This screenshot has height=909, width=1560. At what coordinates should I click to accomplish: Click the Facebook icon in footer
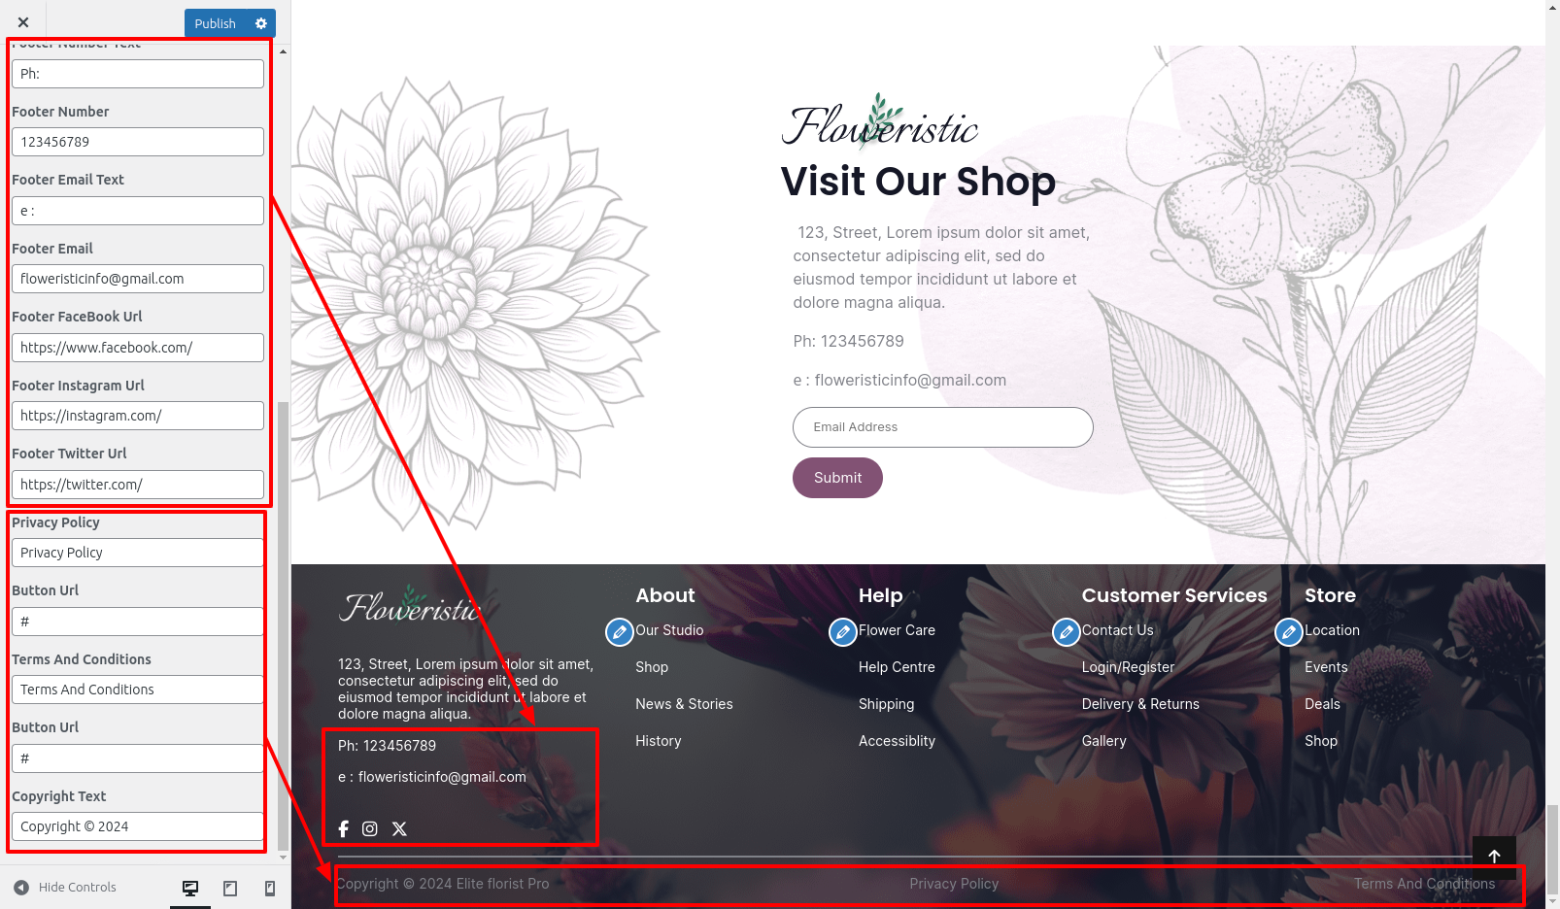pos(343,828)
